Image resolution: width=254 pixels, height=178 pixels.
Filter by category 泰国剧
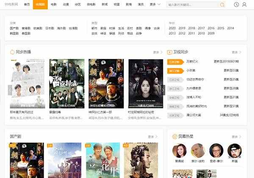click(26, 33)
